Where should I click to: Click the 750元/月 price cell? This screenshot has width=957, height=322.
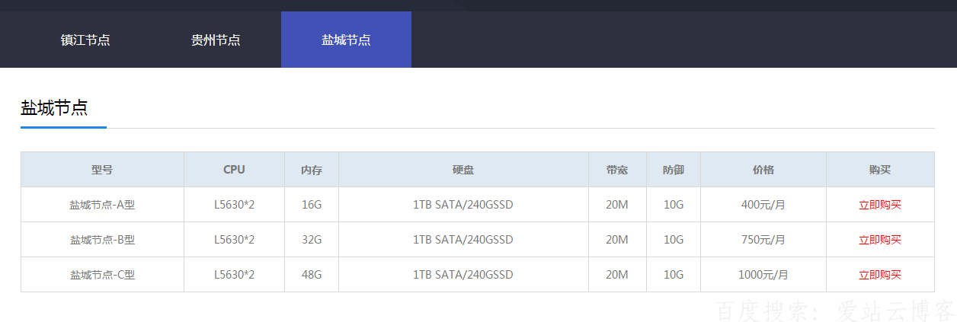[x=763, y=240]
